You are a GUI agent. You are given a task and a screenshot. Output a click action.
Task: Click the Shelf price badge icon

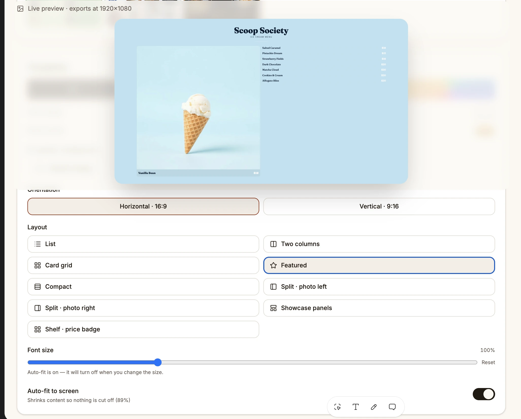pyautogui.click(x=38, y=329)
